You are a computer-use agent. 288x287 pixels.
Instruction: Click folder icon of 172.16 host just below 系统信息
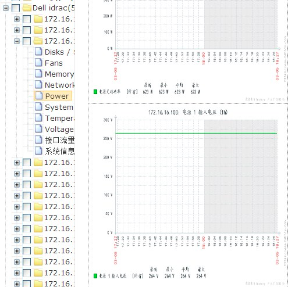[x=38, y=163]
